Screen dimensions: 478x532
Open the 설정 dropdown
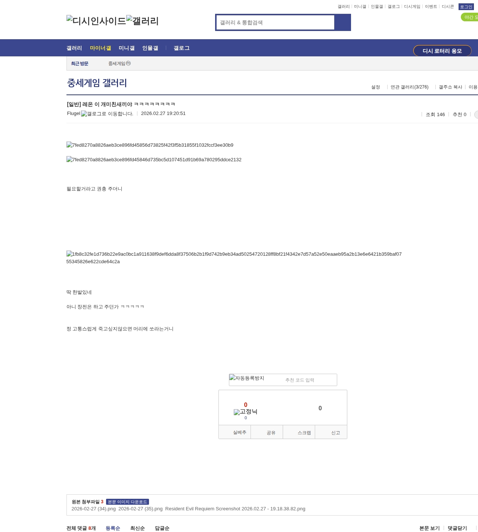coord(375,87)
